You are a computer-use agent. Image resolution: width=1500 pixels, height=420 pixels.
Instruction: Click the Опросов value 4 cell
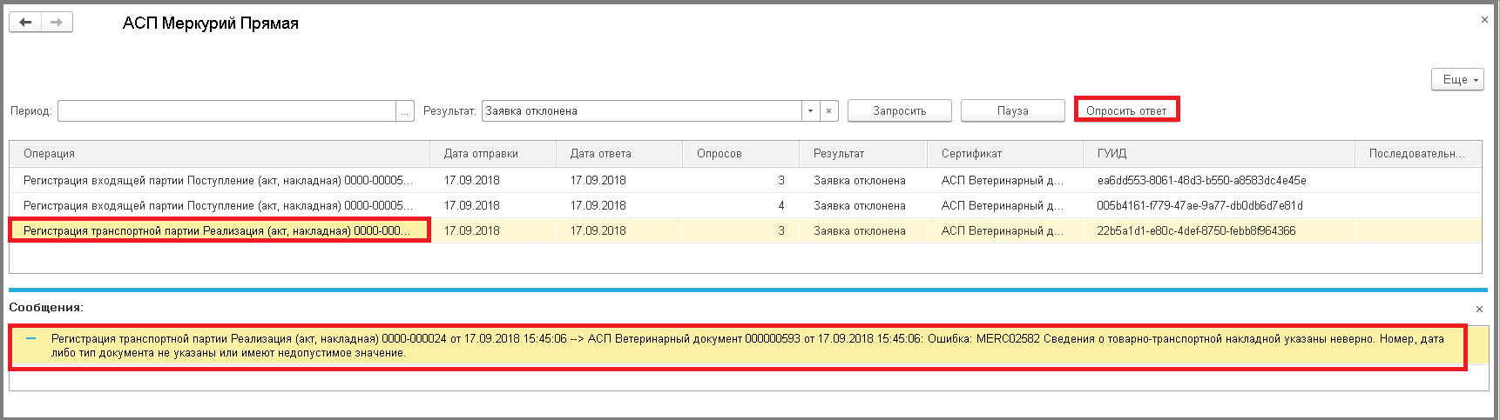pyautogui.click(x=740, y=205)
